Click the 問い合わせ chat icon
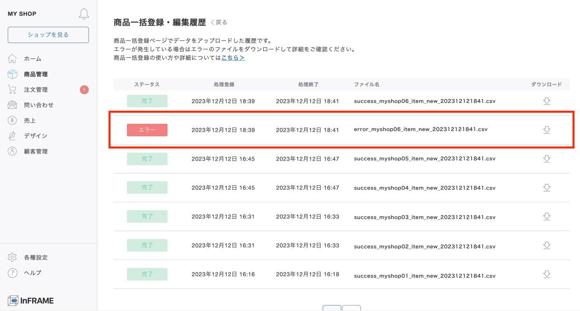Image resolution: width=580 pixels, height=311 pixels. [12, 104]
